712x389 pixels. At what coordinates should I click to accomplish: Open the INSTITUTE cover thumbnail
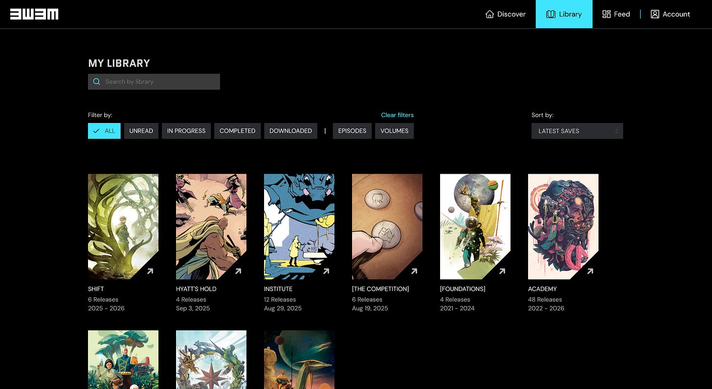coord(299,226)
